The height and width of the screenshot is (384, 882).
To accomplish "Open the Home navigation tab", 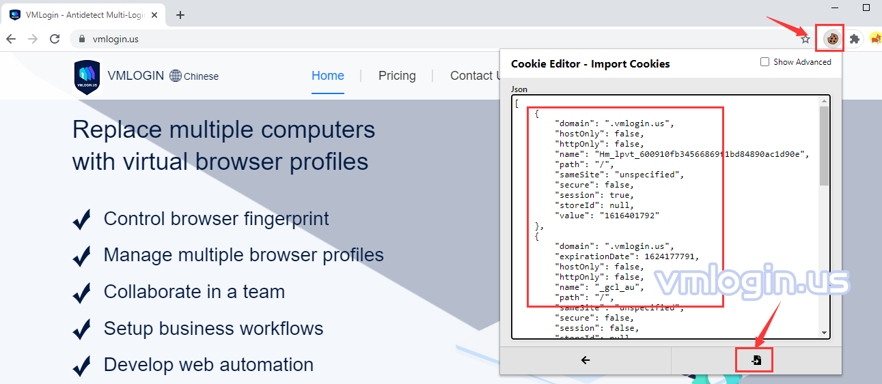I will click(x=327, y=76).
